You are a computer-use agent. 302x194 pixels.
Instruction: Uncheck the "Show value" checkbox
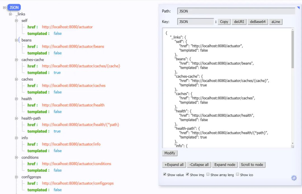[165, 174]
